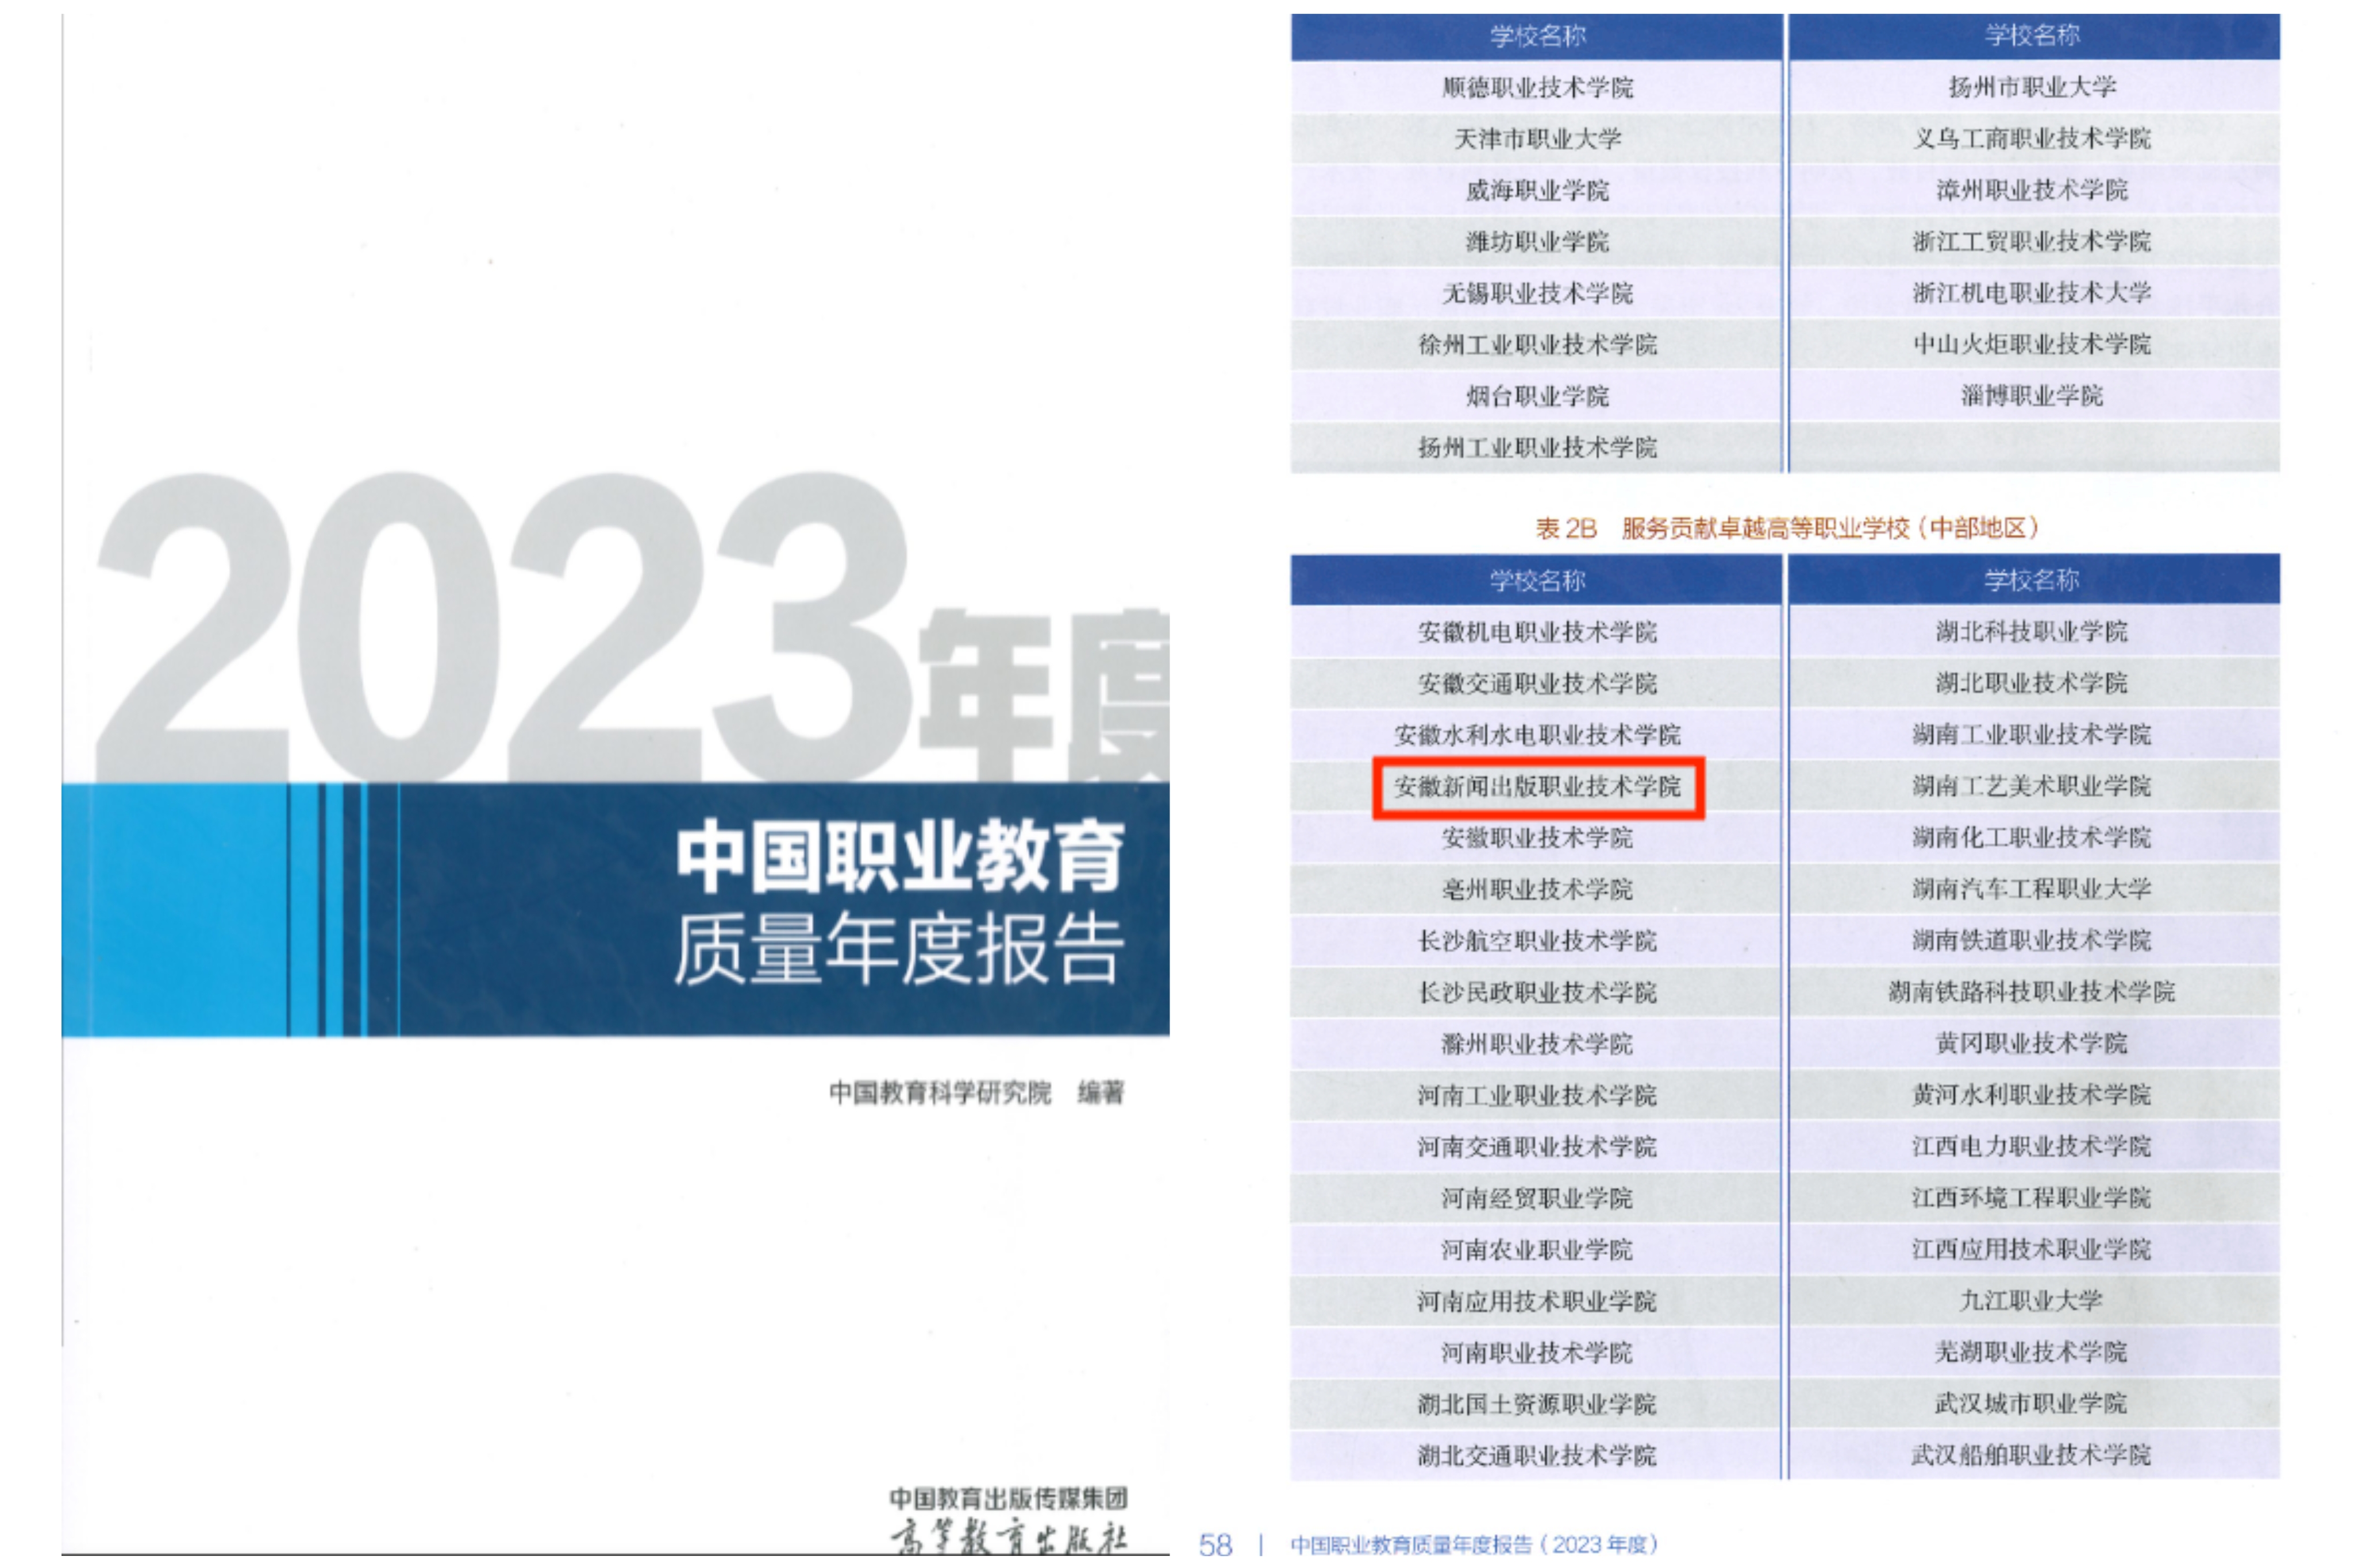
Task: Click the cell "江西应用技术职业学院"
Action: pos(2031,1250)
